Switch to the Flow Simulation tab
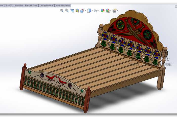This screenshot has height=117, width=177. [63, 6]
